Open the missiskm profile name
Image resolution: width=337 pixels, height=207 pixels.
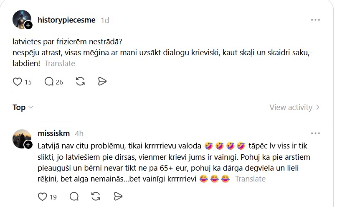click(x=53, y=133)
